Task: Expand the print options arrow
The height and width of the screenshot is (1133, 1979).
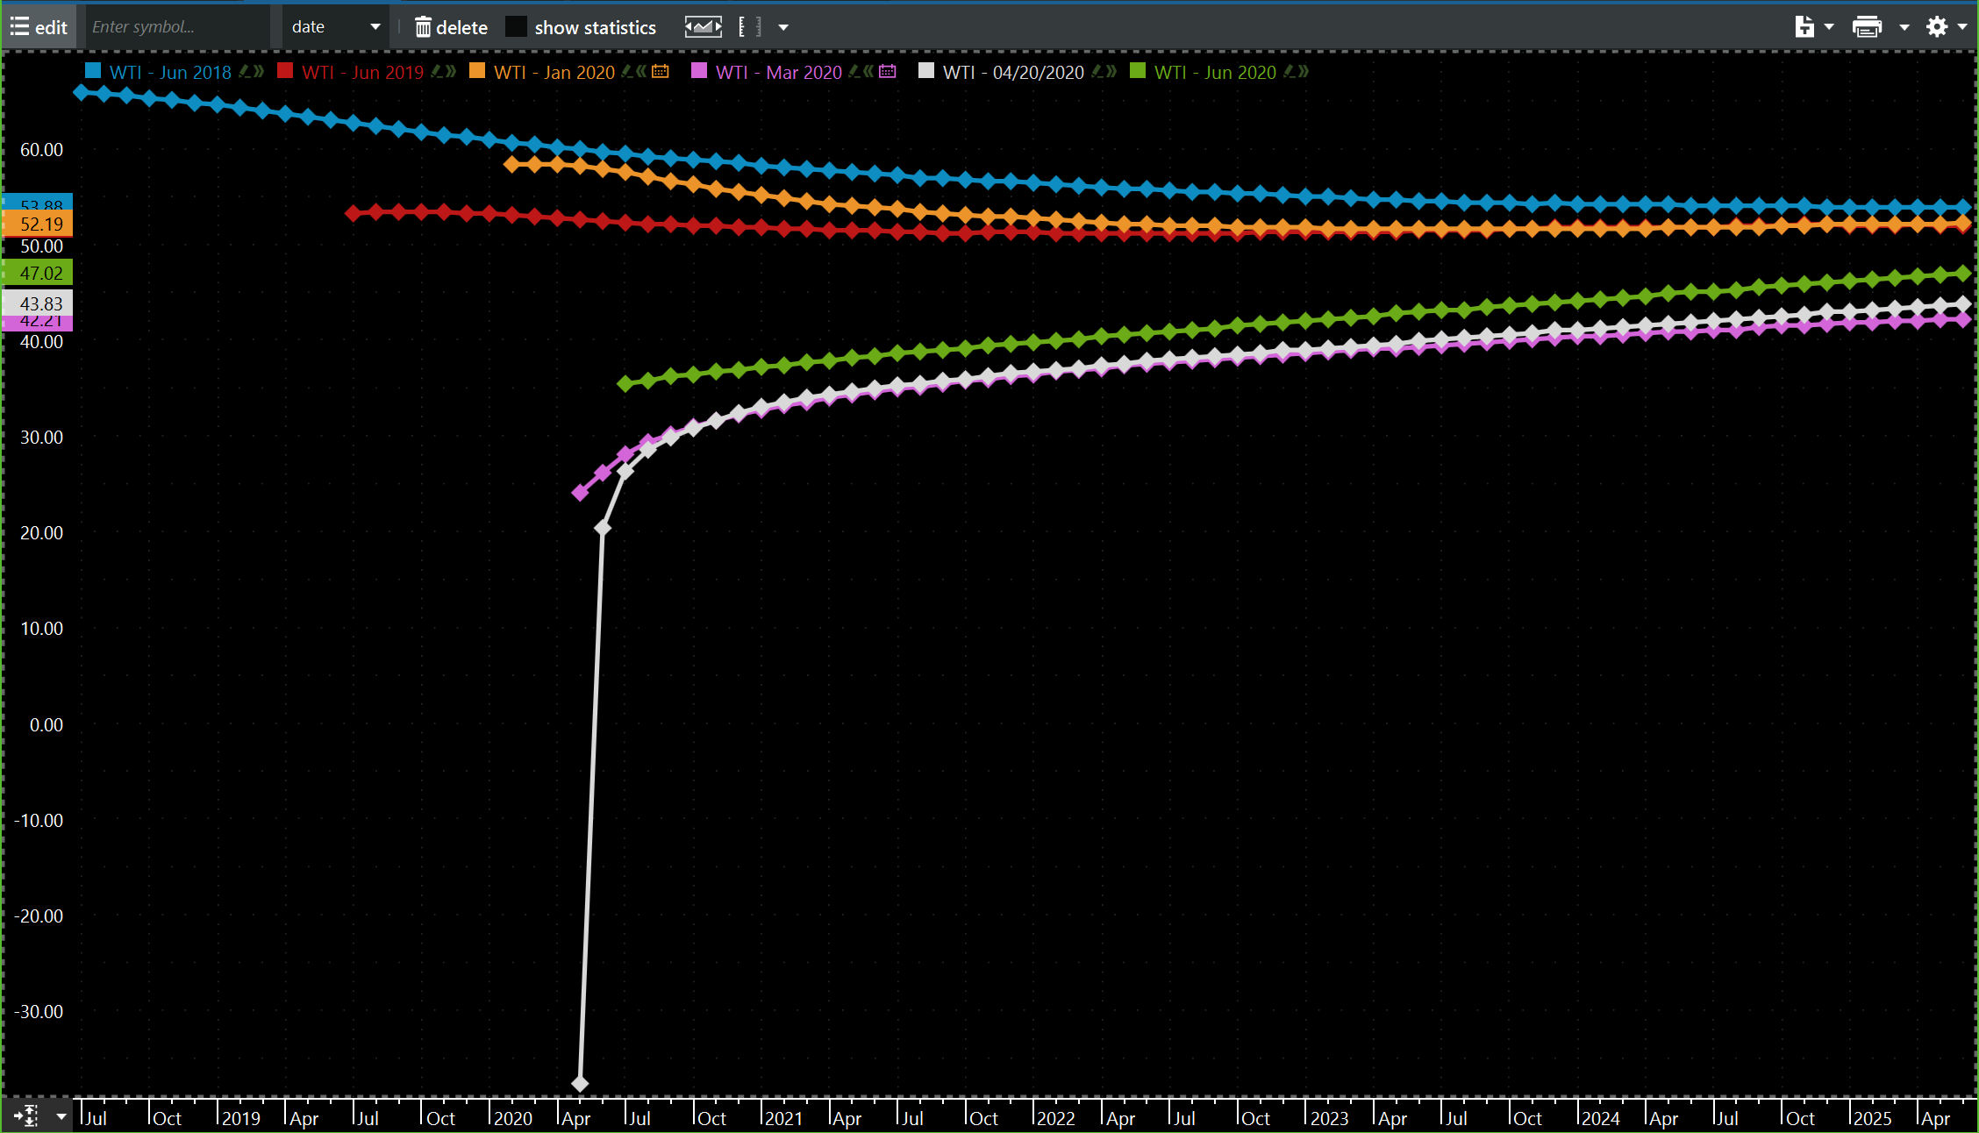Action: click(x=1904, y=27)
